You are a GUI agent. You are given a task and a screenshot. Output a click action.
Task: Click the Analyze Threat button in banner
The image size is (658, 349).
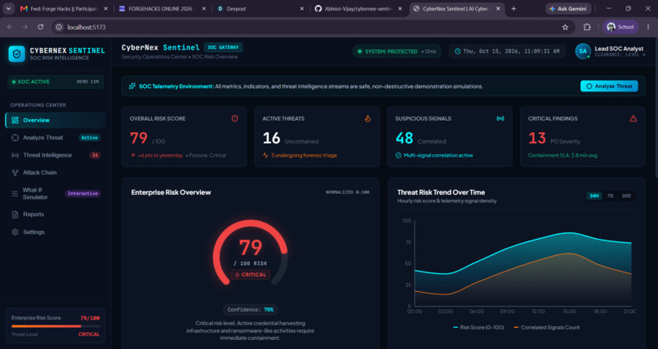coord(609,86)
